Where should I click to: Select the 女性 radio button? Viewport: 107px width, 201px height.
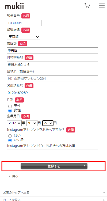10,111
